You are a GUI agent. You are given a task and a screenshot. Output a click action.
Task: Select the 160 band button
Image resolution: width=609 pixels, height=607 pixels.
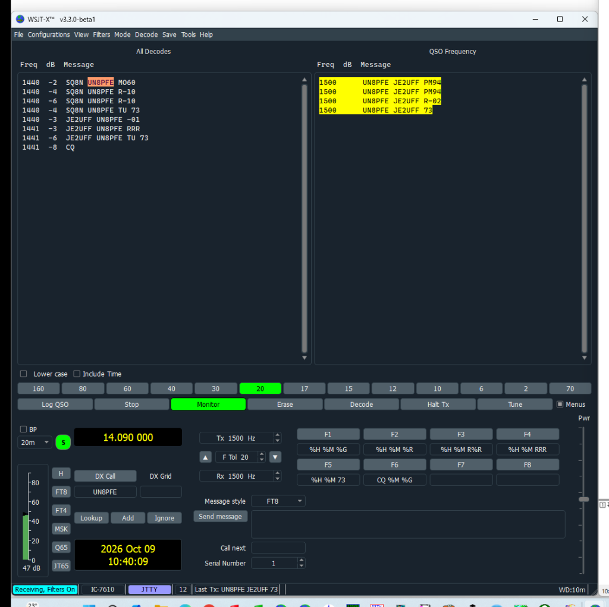[x=39, y=388]
